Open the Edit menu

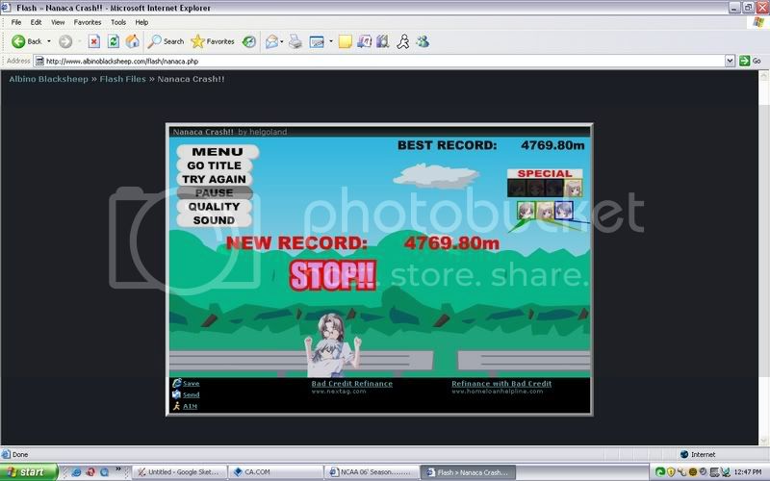36,22
